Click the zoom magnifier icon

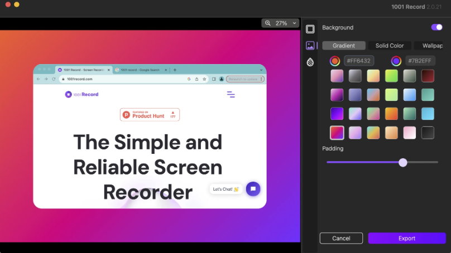tap(268, 23)
